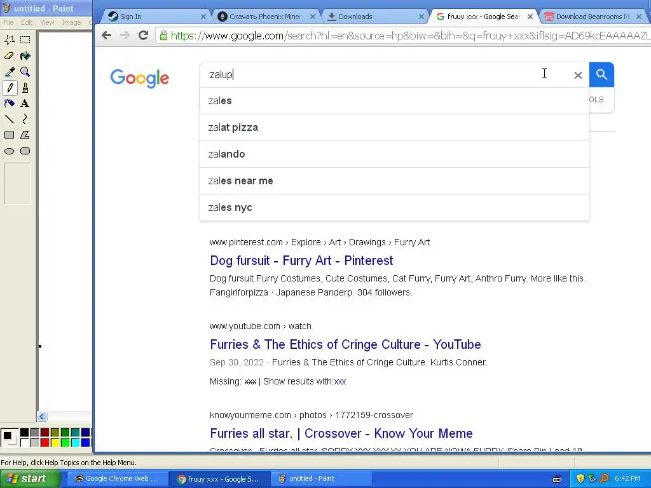
Task: Switch to the Downloads tab
Action: click(x=374, y=17)
